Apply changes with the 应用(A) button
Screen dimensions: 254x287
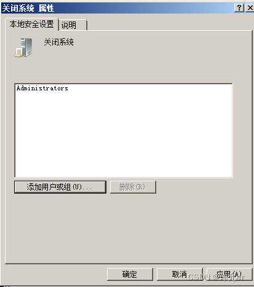click(x=229, y=274)
